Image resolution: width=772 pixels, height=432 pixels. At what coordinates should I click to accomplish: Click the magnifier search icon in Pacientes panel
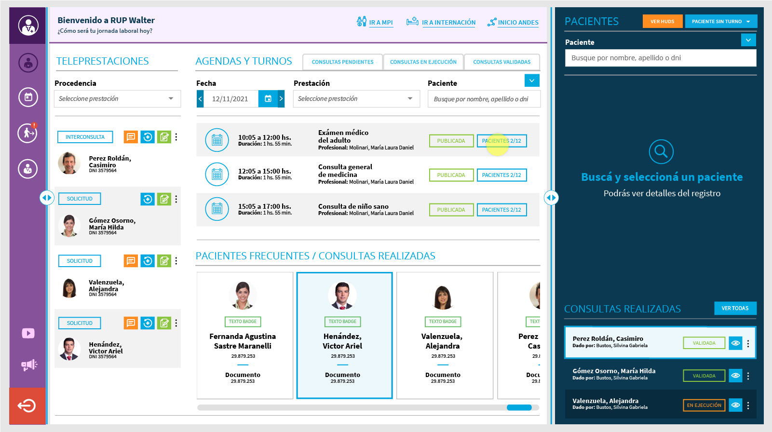point(661,152)
